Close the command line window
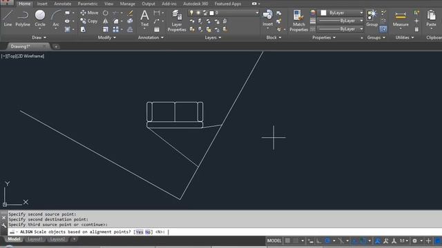This screenshot has width=442, height=248. coord(3,218)
